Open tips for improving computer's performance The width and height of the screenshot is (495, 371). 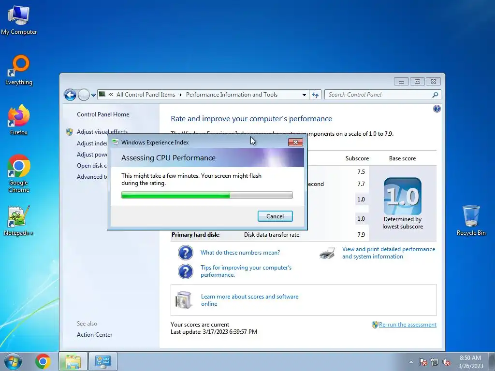click(x=246, y=271)
